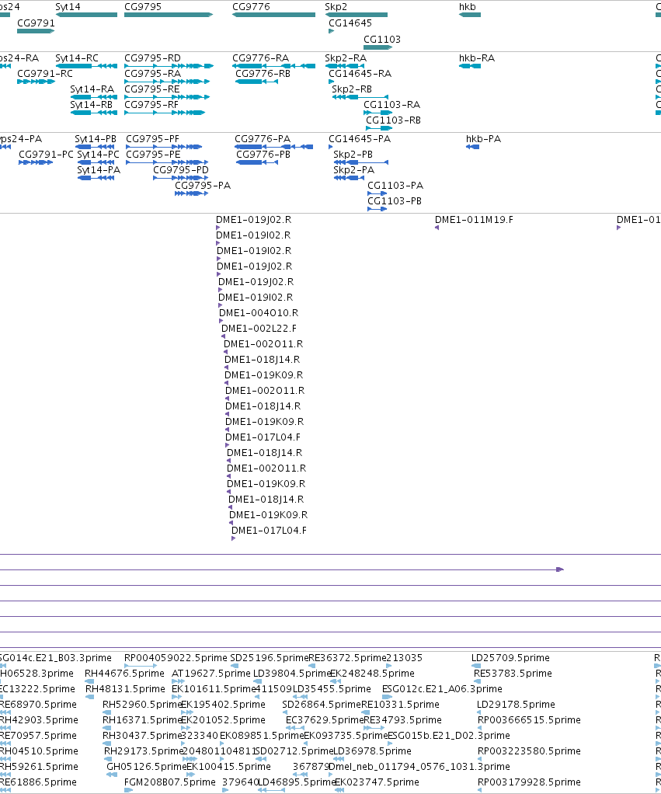Click the RE53783.5prime EST label
Viewport: 661px width, 794px height.
point(513,674)
